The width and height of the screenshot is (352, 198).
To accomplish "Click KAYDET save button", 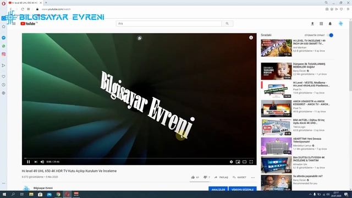I will click(x=239, y=177).
